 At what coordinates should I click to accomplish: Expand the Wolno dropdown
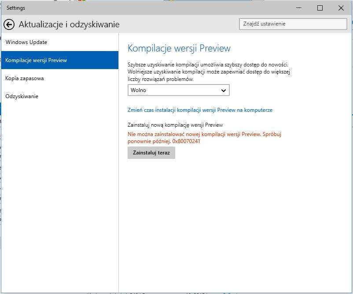[179, 90]
